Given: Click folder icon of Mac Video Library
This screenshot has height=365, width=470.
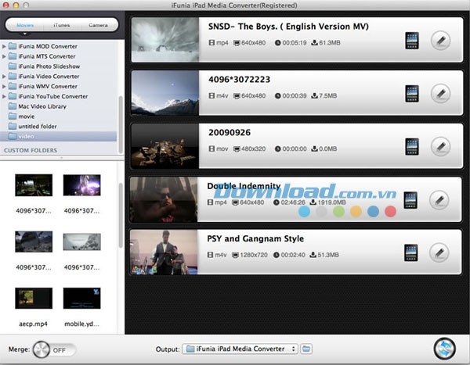Looking at the screenshot, I should click(13, 106).
